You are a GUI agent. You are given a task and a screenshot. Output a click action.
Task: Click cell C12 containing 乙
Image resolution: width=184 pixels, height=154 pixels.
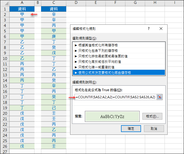[54, 69]
